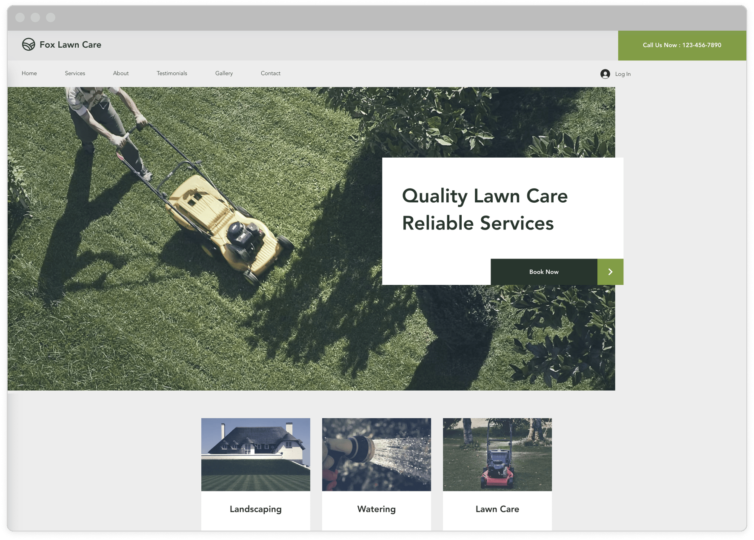Open the Contact navigation menu item
754x540 pixels.
[270, 73]
